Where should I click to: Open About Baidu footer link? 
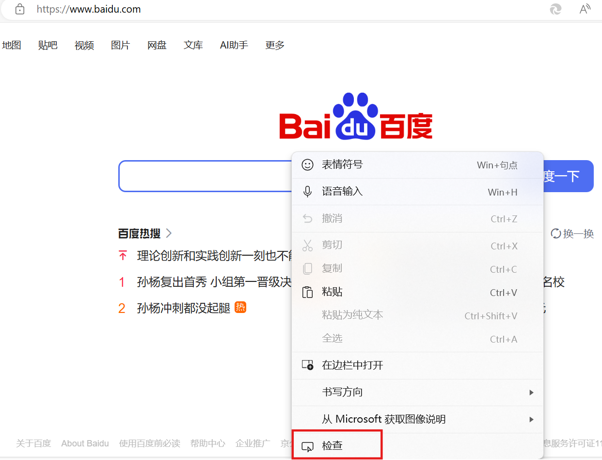click(x=85, y=443)
